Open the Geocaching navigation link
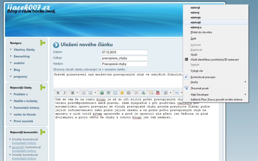 22,57
